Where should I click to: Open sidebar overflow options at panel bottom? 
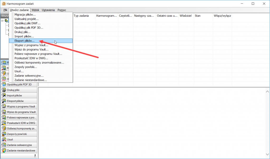tap(35, 156)
